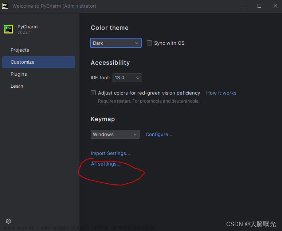The image size is (282, 231).
Task: Click the 'Requires restart' hint text
Action: tap(149, 101)
